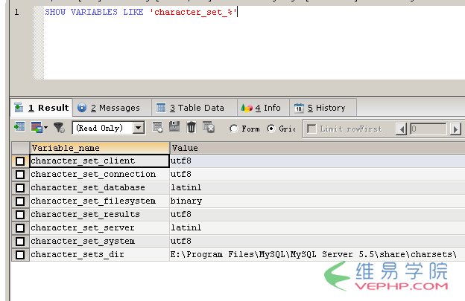Check the character_set_client row checkbox
The height and width of the screenshot is (301, 465).
click(20, 161)
